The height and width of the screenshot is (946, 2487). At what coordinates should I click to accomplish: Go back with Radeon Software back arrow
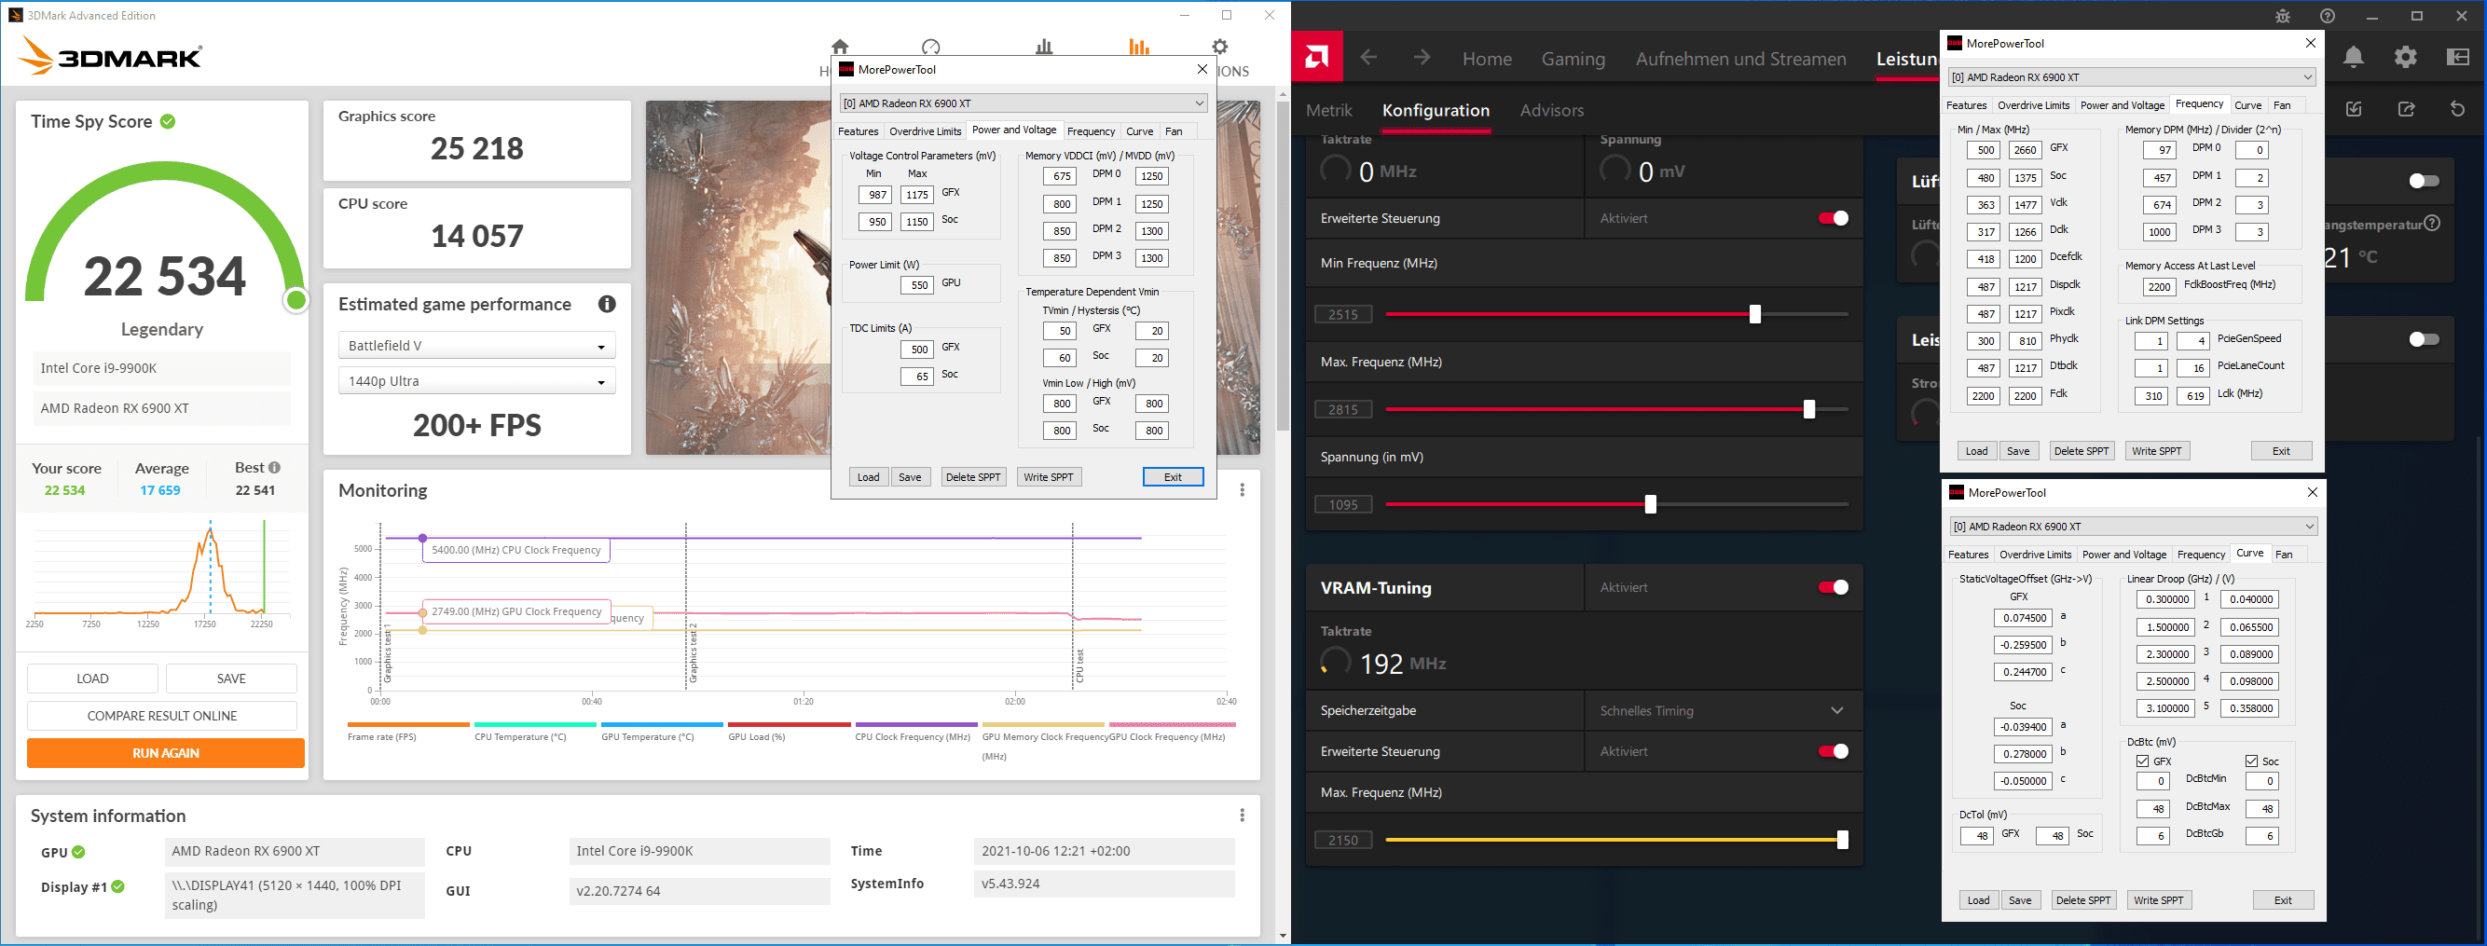pos(1368,58)
